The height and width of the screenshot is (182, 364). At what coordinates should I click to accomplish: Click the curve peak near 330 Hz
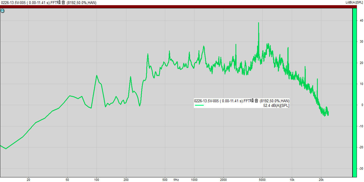[148, 54]
